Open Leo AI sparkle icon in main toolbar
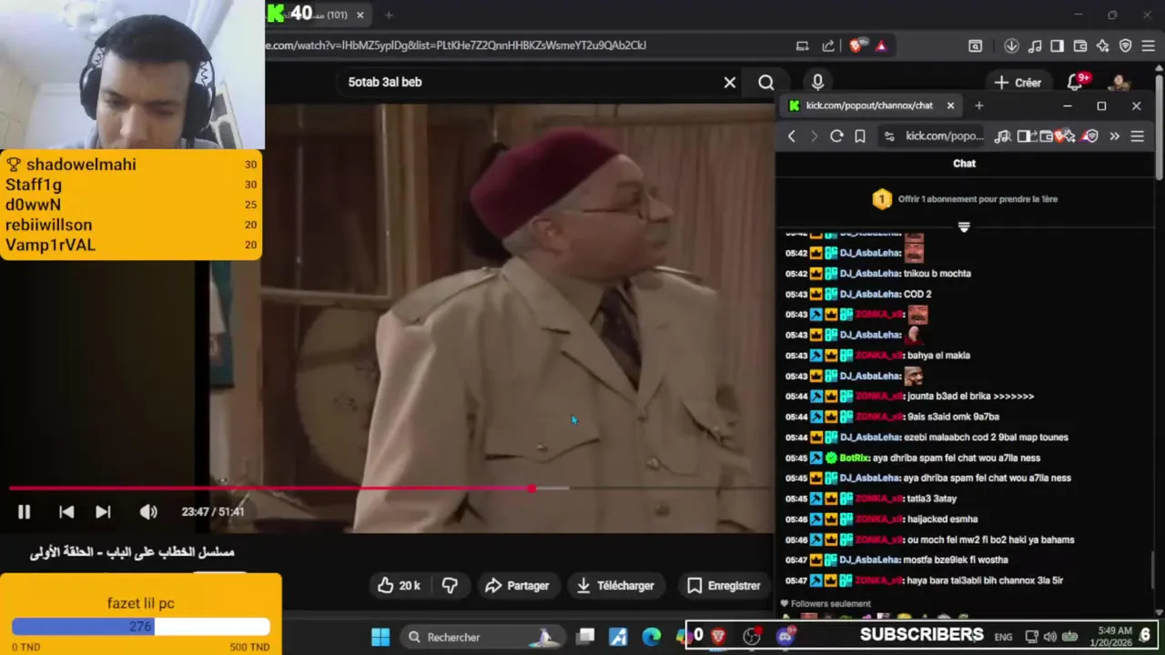 [x=1103, y=45]
